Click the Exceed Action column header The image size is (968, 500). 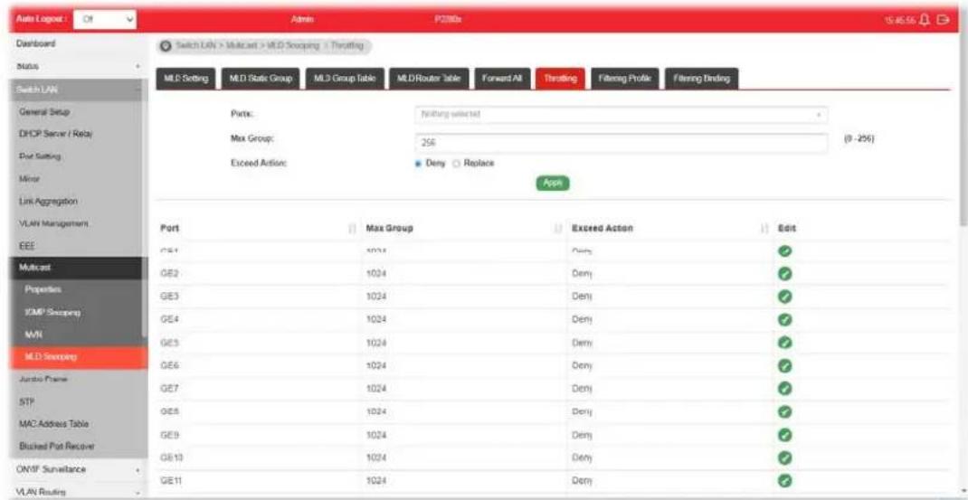tap(603, 229)
